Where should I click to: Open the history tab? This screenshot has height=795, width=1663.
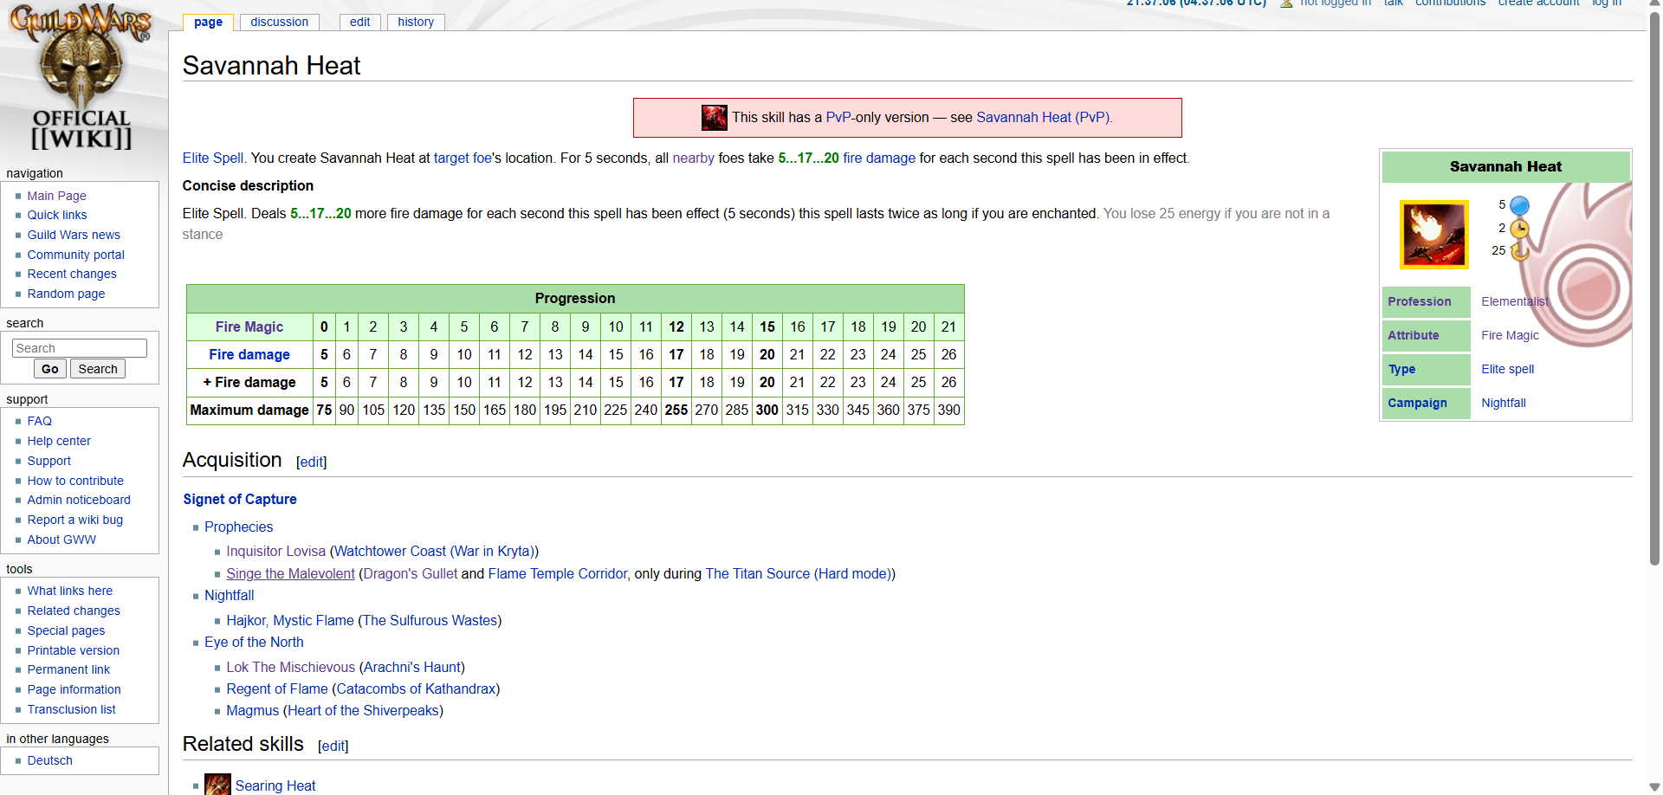pos(416,22)
